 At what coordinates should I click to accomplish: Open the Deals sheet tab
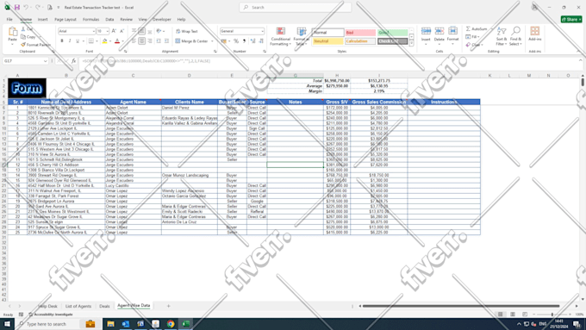pyautogui.click(x=104, y=306)
